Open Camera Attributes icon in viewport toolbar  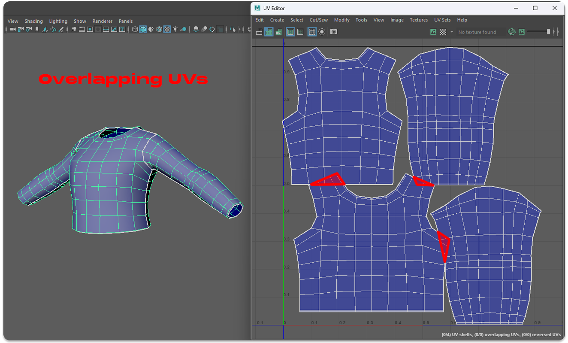coord(29,29)
